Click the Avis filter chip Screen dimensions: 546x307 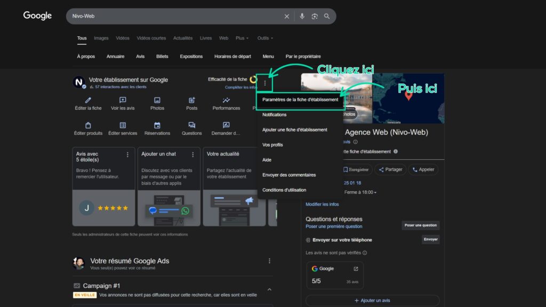(x=140, y=56)
